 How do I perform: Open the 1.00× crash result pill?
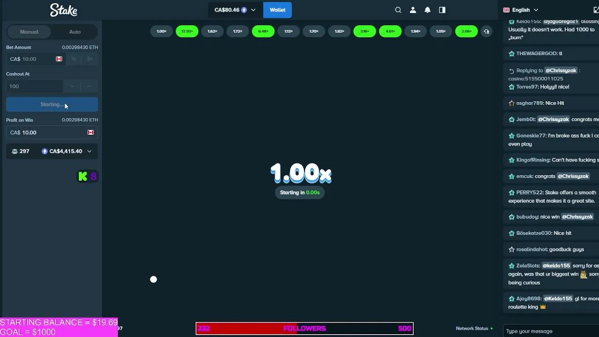[161, 31]
